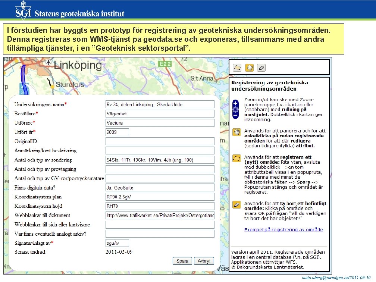Open the Exempel på registrering av område link
376x282 pixels.
(x=283, y=229)
